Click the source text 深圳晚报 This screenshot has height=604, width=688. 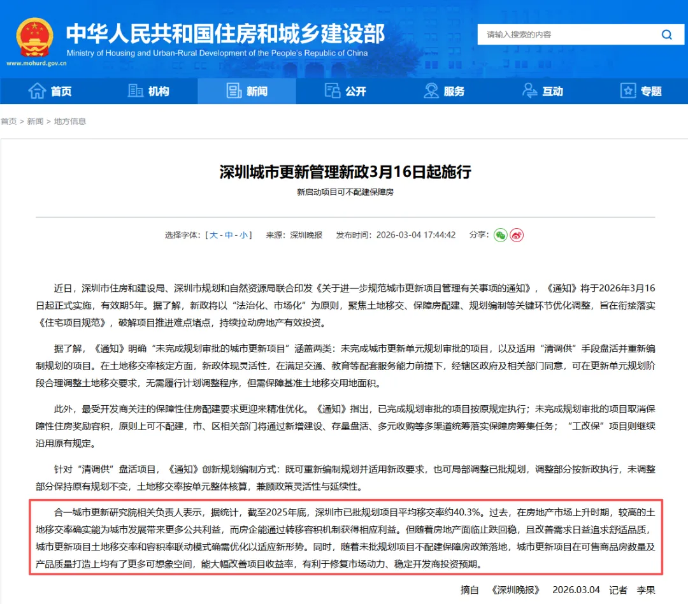click(x=306, y=235)
